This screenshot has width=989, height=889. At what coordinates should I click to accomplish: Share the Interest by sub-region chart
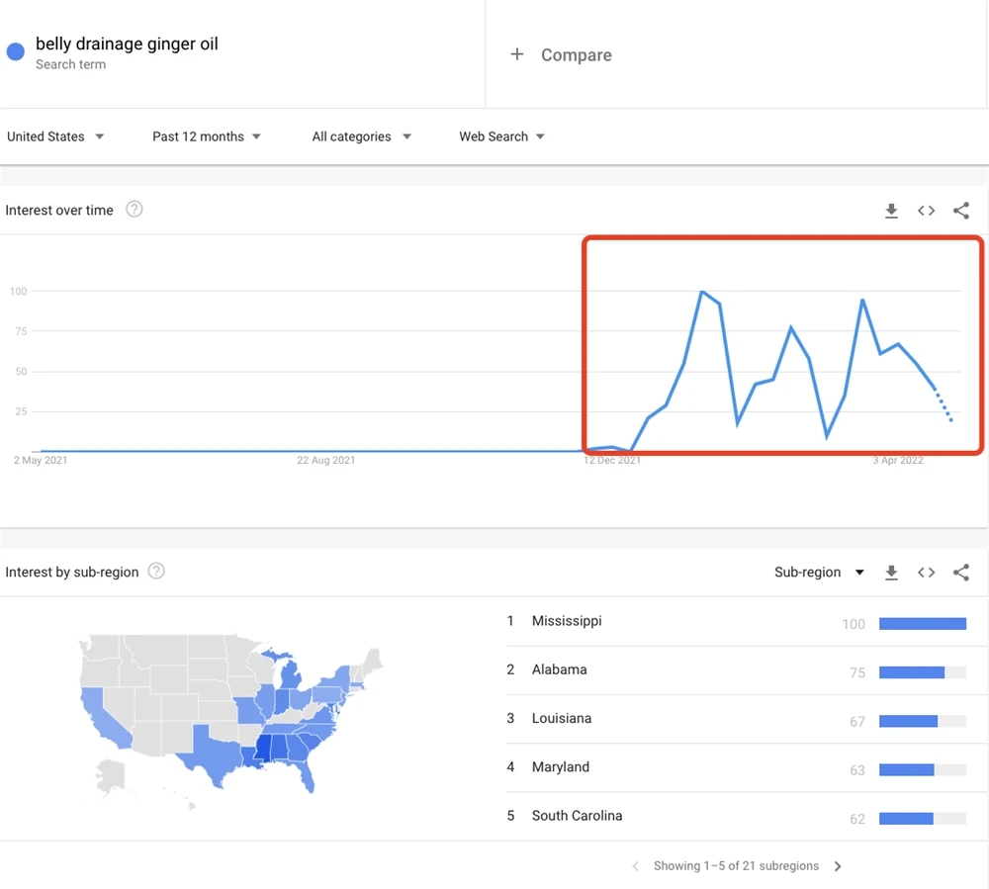[x=960, y=573]
